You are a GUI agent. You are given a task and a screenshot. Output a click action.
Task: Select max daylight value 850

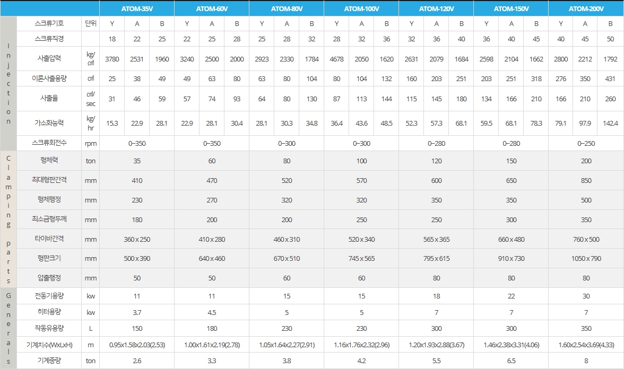click(x=586, y=180)
